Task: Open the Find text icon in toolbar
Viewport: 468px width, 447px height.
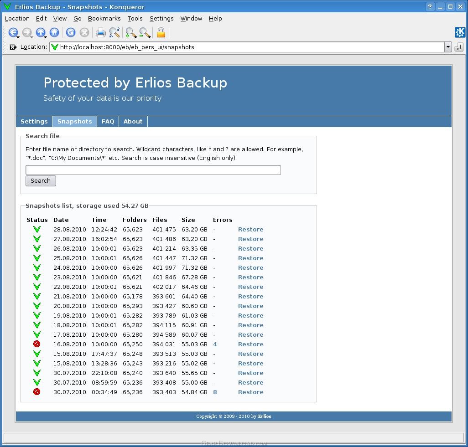Action: click(x=114, y=32)
